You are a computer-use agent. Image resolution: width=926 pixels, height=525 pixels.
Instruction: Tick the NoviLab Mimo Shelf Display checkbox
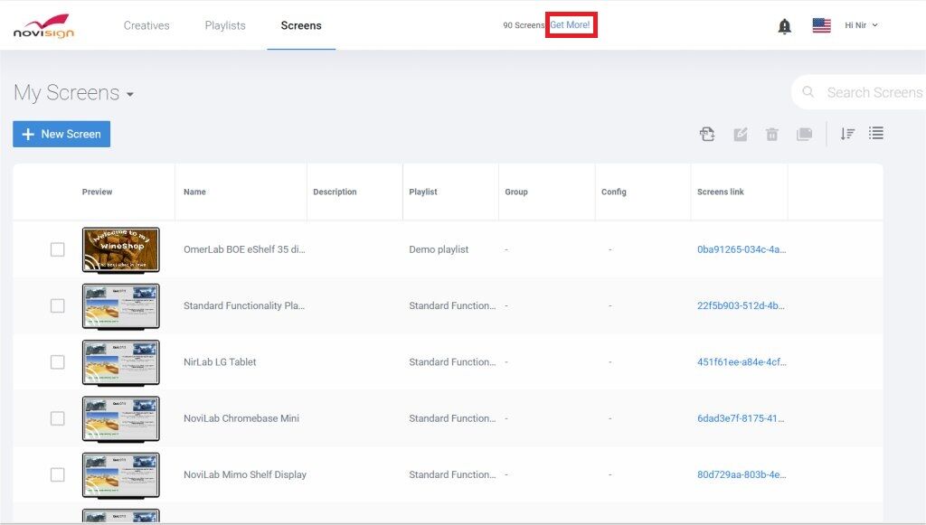(x=57, y=474)
